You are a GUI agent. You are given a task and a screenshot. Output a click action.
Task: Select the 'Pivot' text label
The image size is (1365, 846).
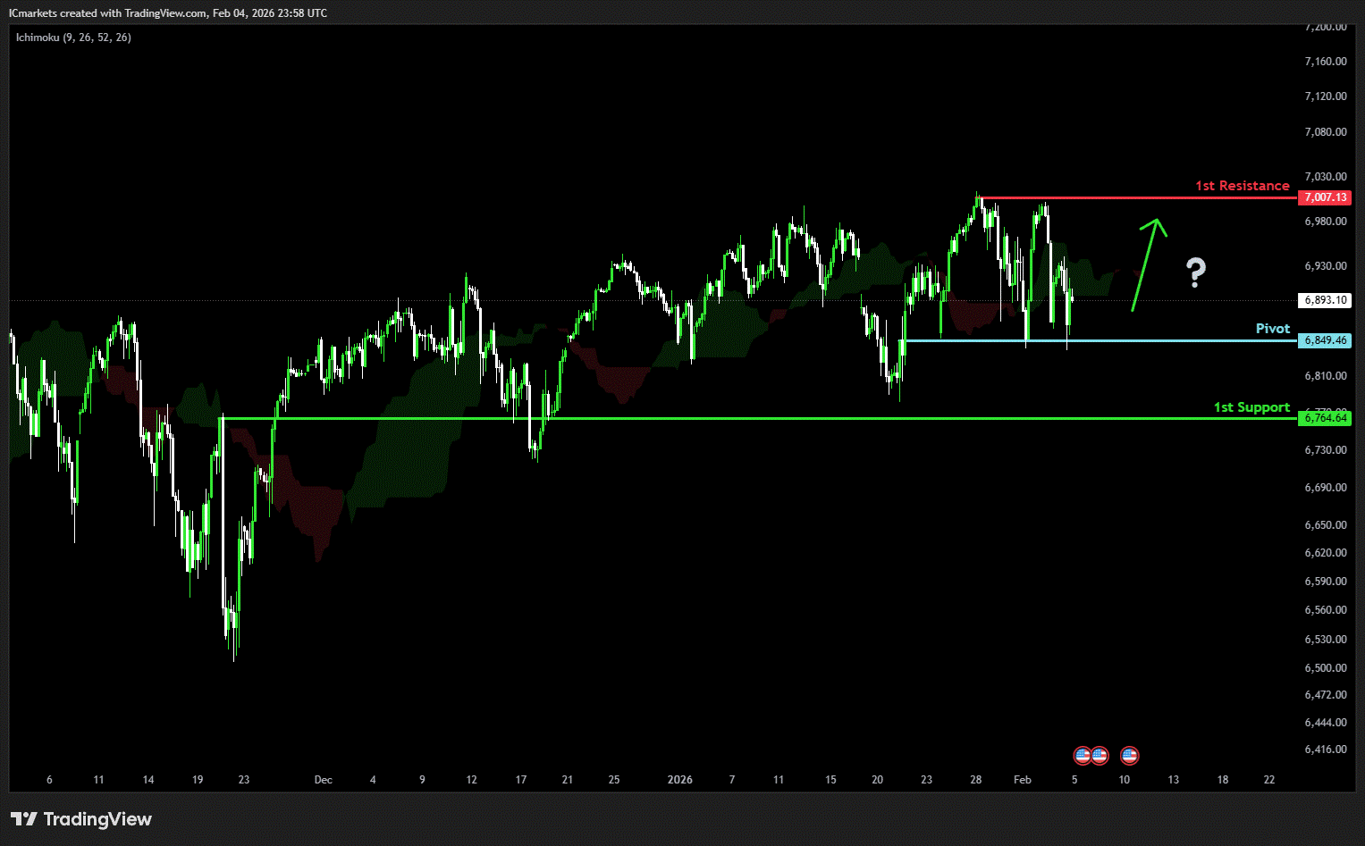pos(1272,329)
